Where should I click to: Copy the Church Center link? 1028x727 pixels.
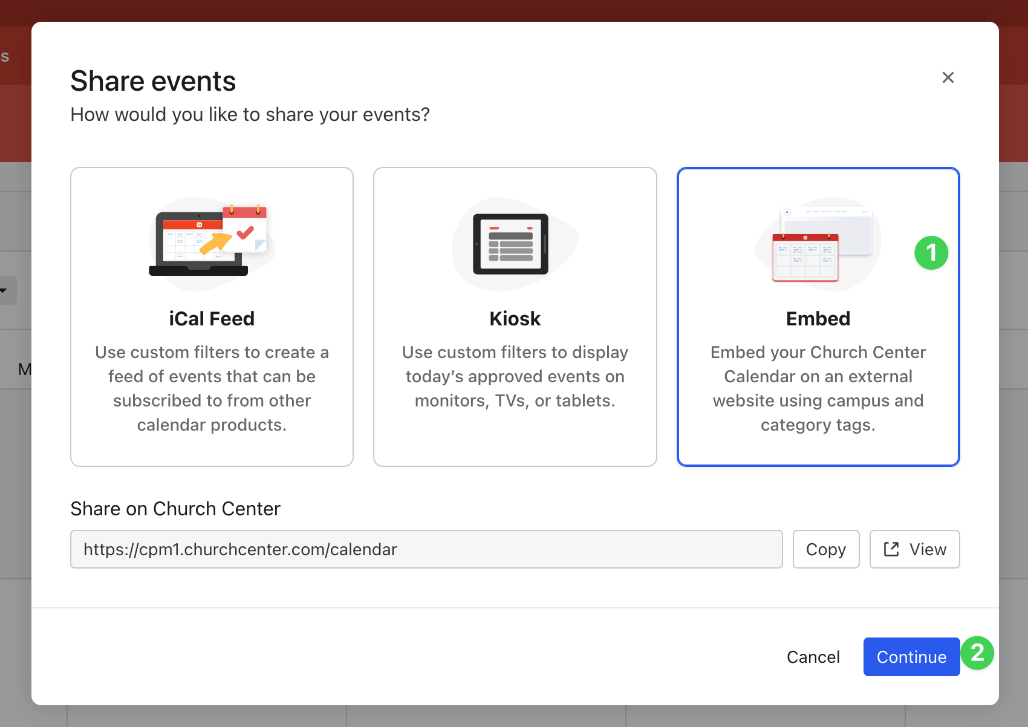826,549
